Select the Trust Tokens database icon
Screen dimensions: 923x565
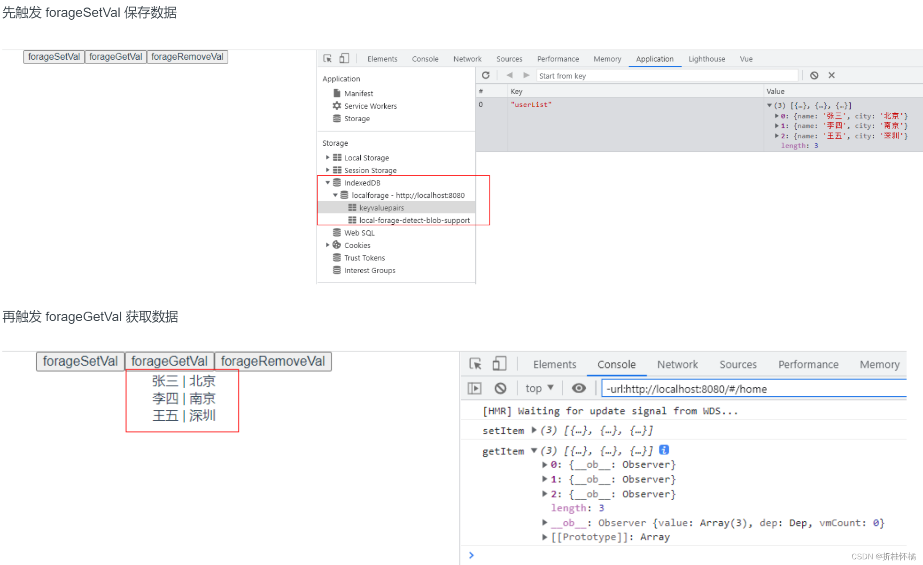tap(337, 257)
